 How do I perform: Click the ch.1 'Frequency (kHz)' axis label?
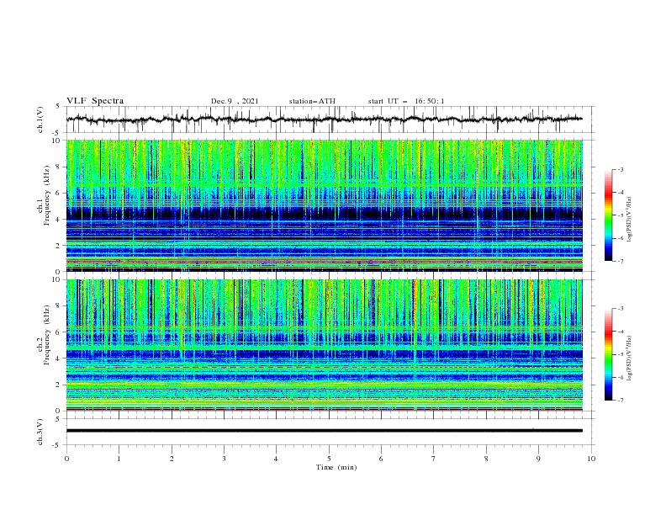click(x=47, y=196)
